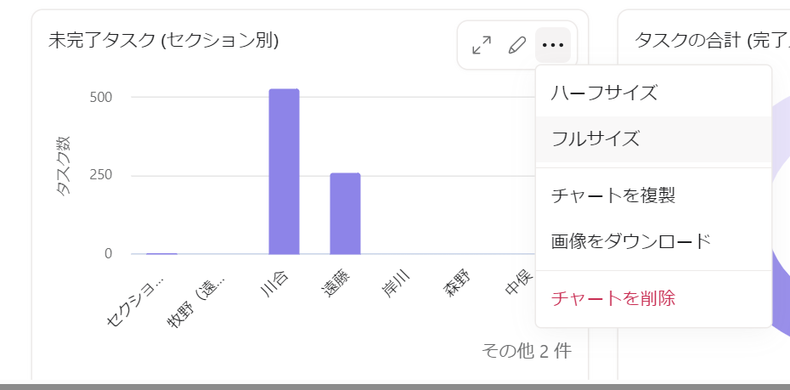790x390 pixels.
Task: Click the tiny セクショ… bar
Action: pos(161,253)
